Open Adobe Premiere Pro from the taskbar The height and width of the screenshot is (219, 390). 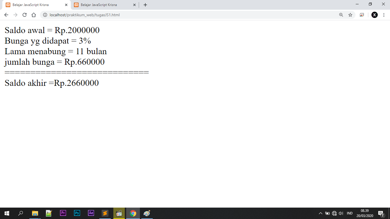pyautogui.click(x=63, y=213)
